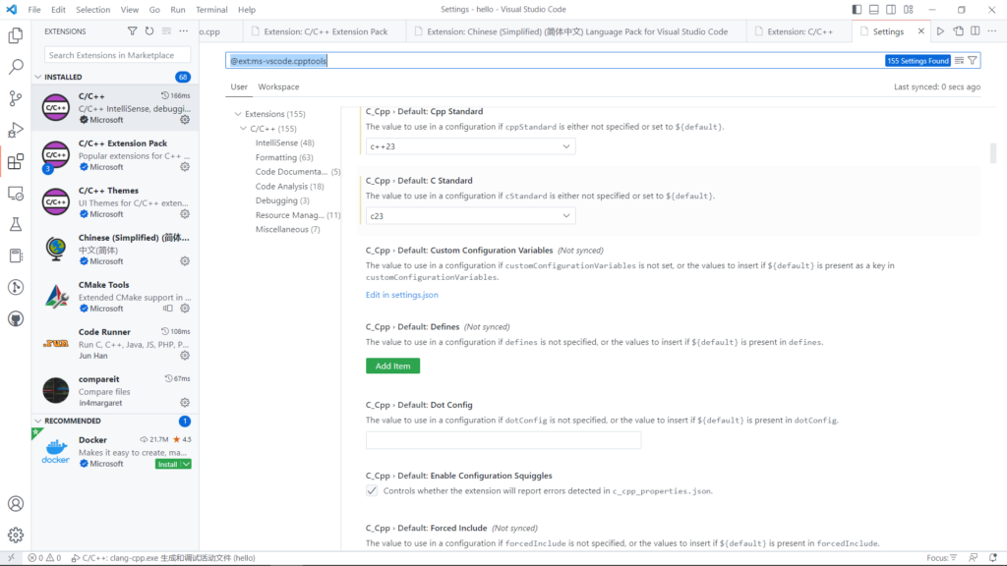The width and height of the screenshot is (1007, 566).
Task: Expand the Docker Install dropdown arrow
Action: 186,464
